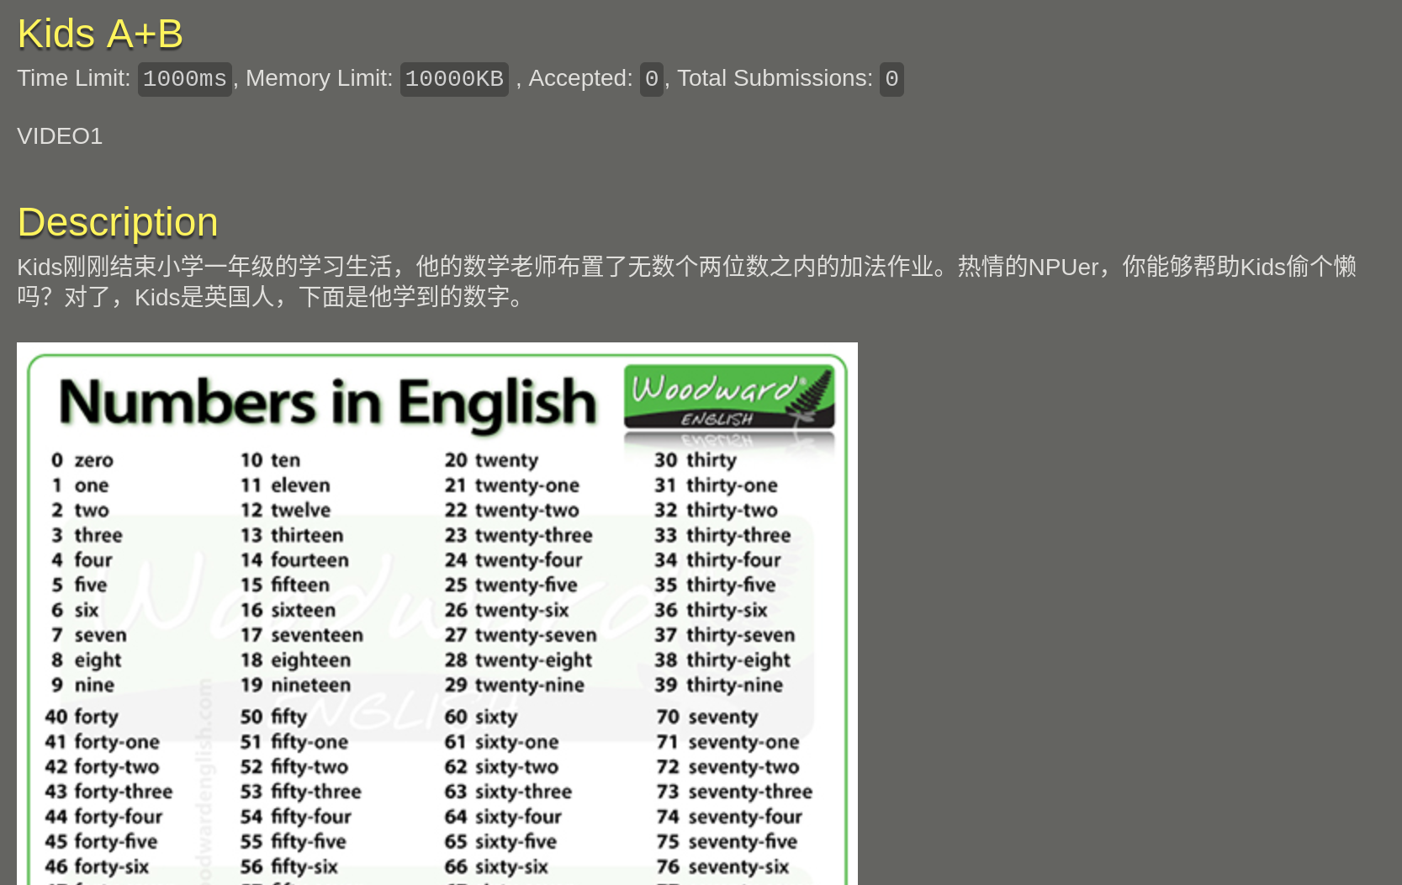Click the Description heading
This screenshot has height=885, width=1402.
pyautogui.click(x=118, y=222)
